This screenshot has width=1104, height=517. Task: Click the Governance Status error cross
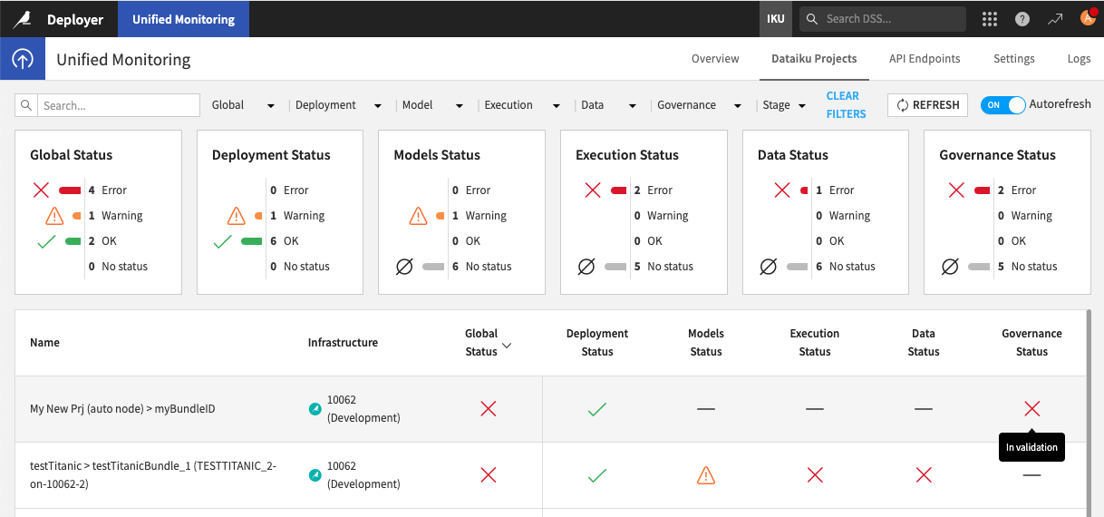coord(956,190)
